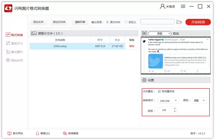This screenshot has width=215, height=140.
Task: Click the 添加水印 sidebar icon
Action: [x=8, y=60]
